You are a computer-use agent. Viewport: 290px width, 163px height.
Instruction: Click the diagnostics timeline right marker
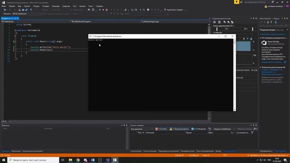click(252, 29)
